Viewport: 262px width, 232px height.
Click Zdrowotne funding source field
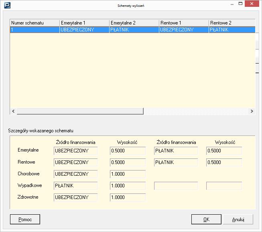pos(75,197)
